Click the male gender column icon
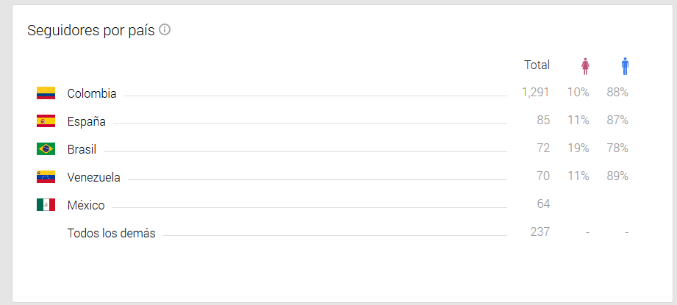This screenshot has width=677, height=305. point(625,66)
